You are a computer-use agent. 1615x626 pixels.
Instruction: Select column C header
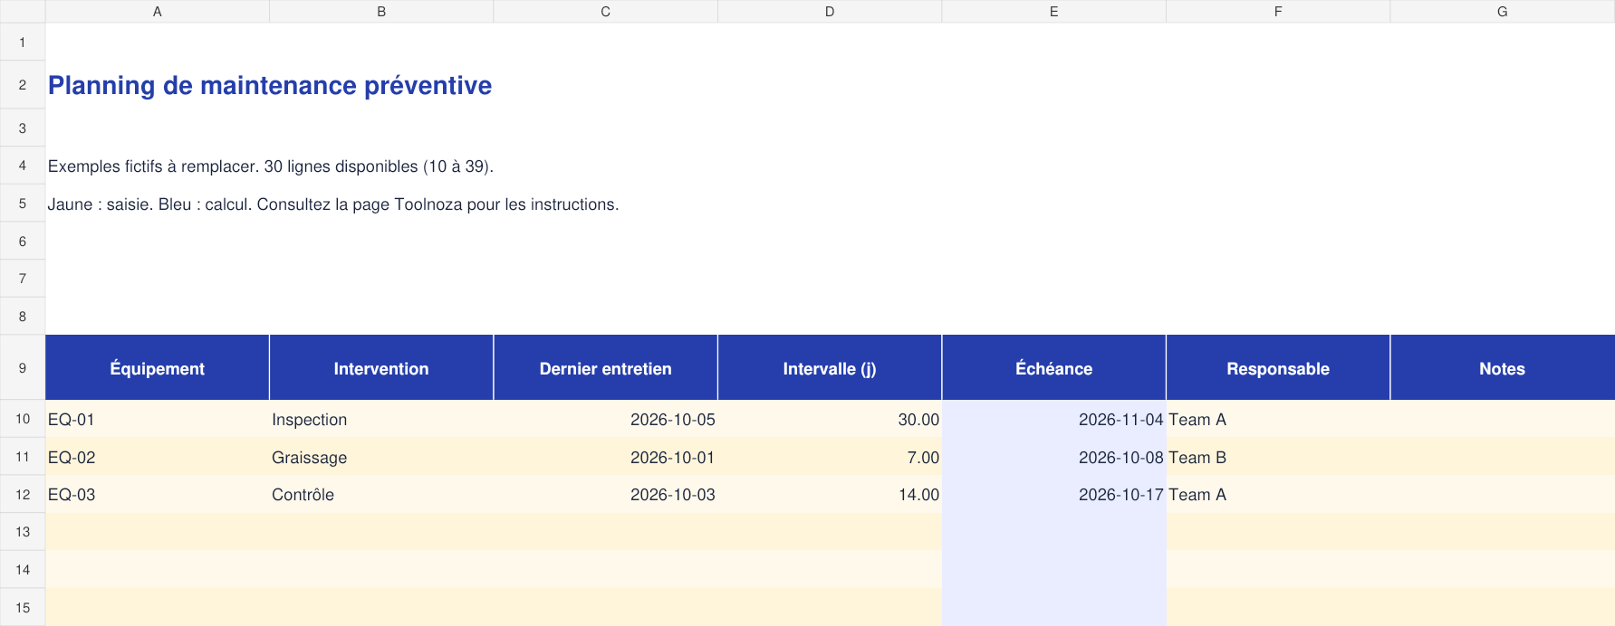[x=605, y=11]
